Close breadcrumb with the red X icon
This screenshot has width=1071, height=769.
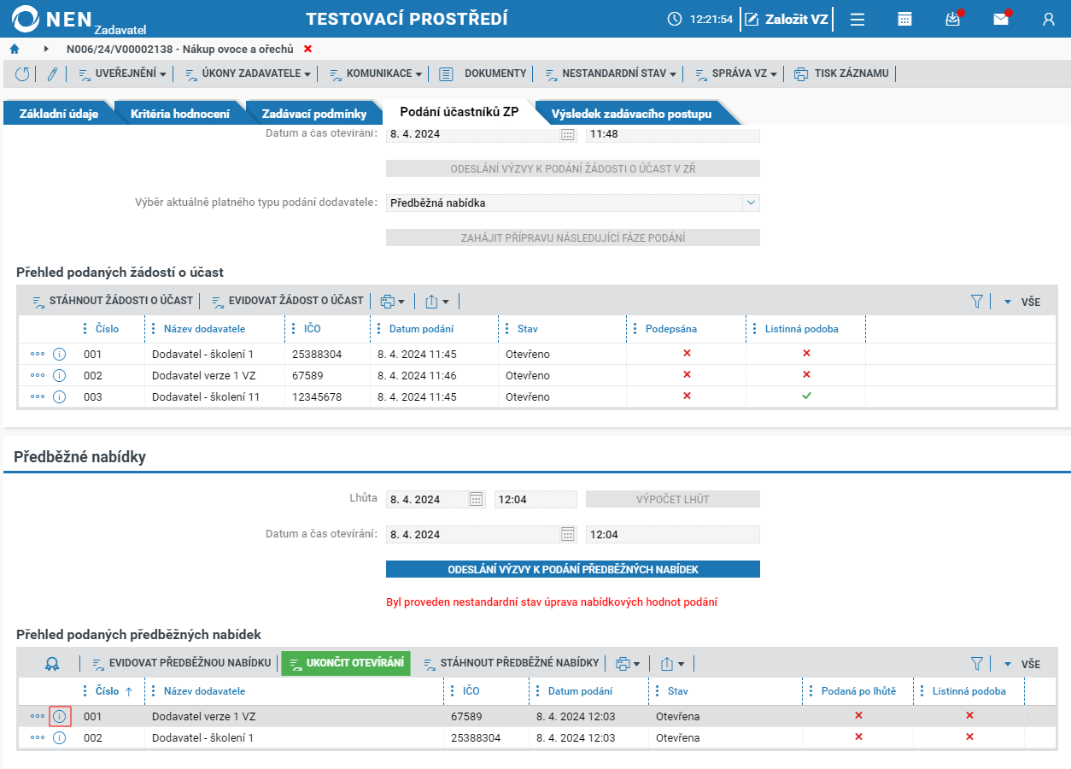[307, 49]
